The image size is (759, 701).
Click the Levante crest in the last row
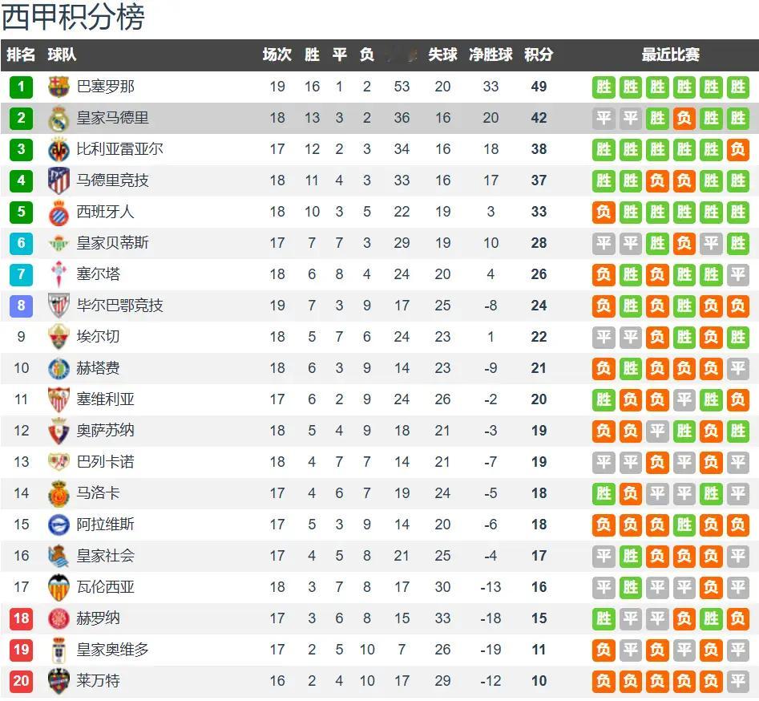pos(59,681)
